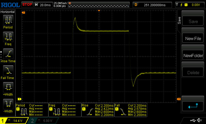Image resolution: width=206 pixels, height=124 pixels.
Task: Click the trigger level marker on right edge
Action: click(x=179, y=99)
